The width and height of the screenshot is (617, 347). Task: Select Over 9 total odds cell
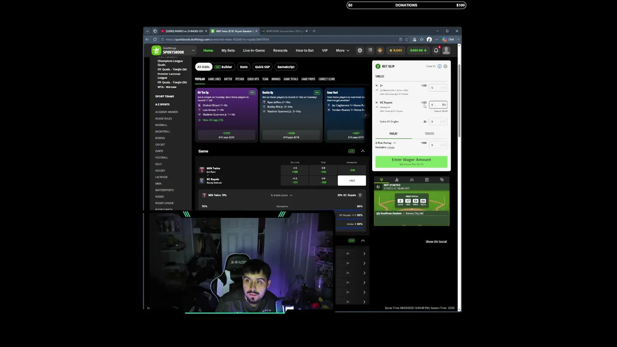coord(323,170)
